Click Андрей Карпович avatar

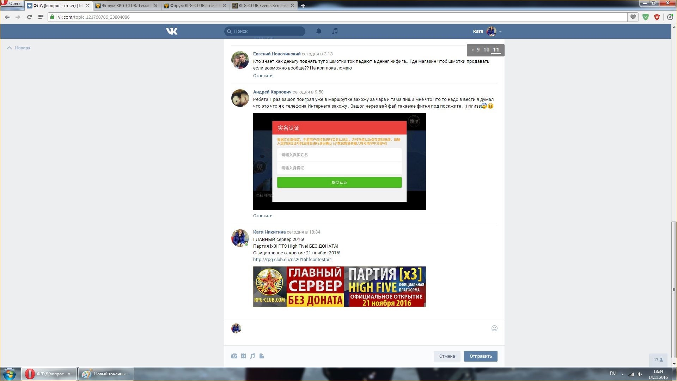coord(240,98)
